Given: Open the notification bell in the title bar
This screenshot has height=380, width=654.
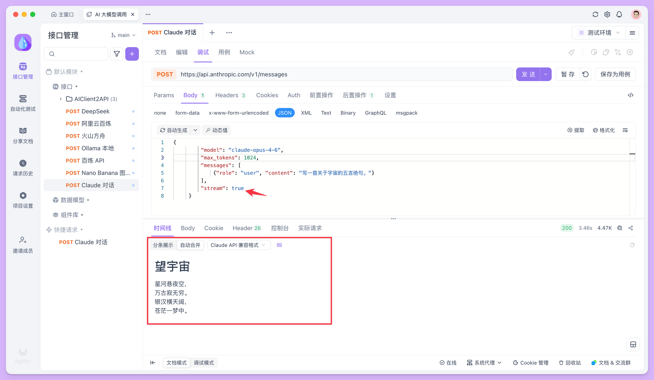Looking at the screenshot, I should pyautogui.click(x=619, y=14).
